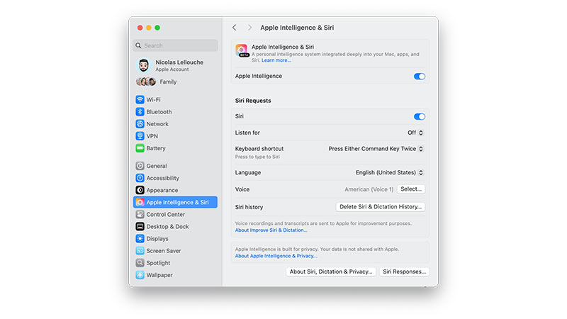Open About Apple Intelligence & Privacy link
567x319 pixels.
tap(276, 256)
